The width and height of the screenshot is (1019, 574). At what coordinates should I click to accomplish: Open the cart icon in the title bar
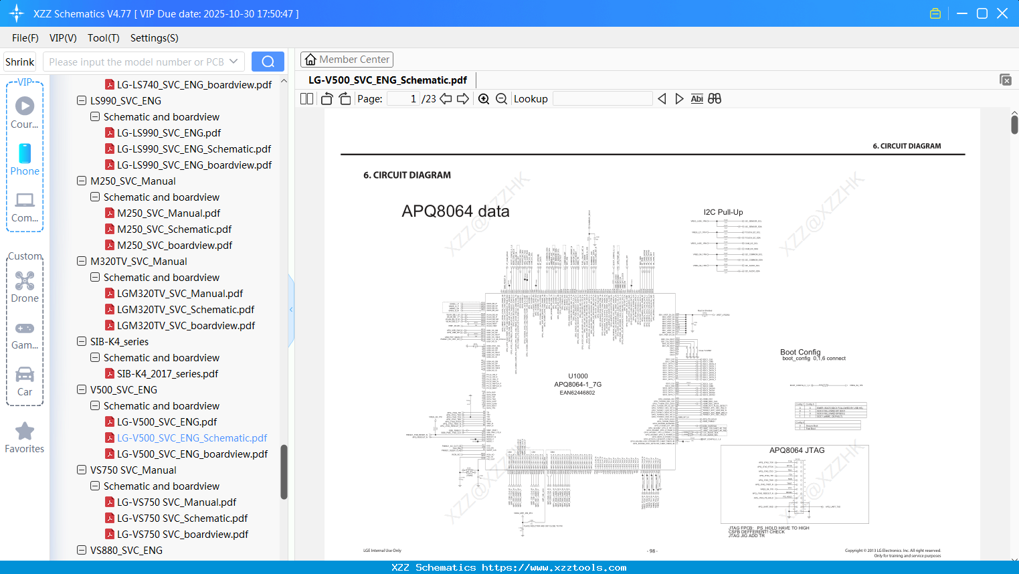[x=935, y=13]
